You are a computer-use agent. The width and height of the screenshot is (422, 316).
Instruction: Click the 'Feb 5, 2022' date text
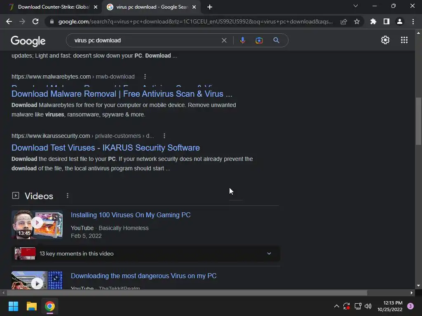tap(86, 236)
